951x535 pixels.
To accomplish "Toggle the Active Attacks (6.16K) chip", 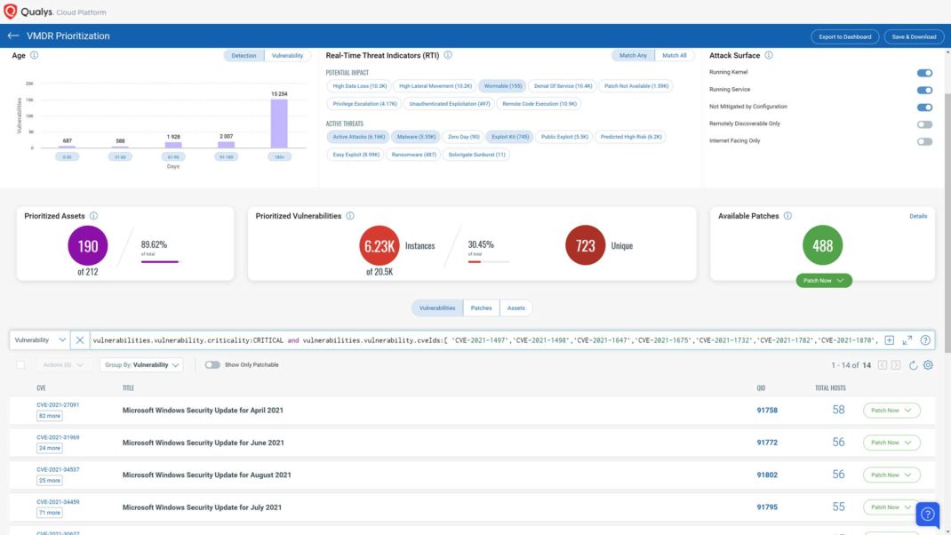I will [x=359, y=137].
